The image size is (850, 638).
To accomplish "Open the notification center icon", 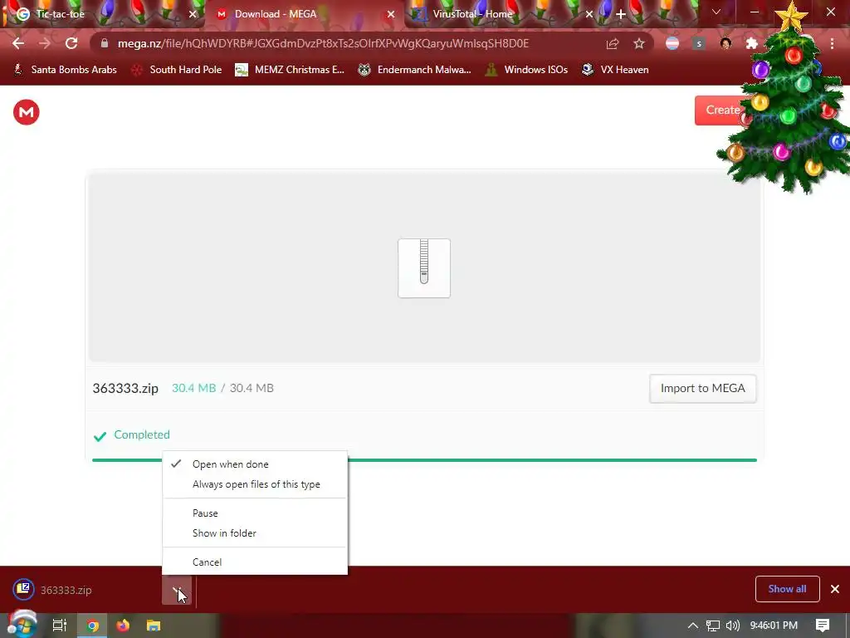I will (x=823, y=626).
